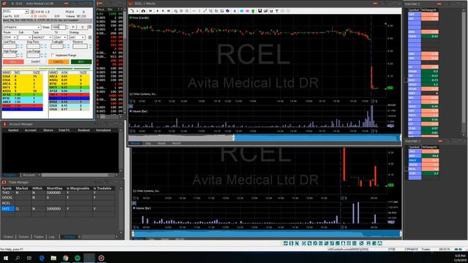Switch upper chart to the Month tab
Screen dimensions: 468x263
pyautogui.click(x=176, y=143)
